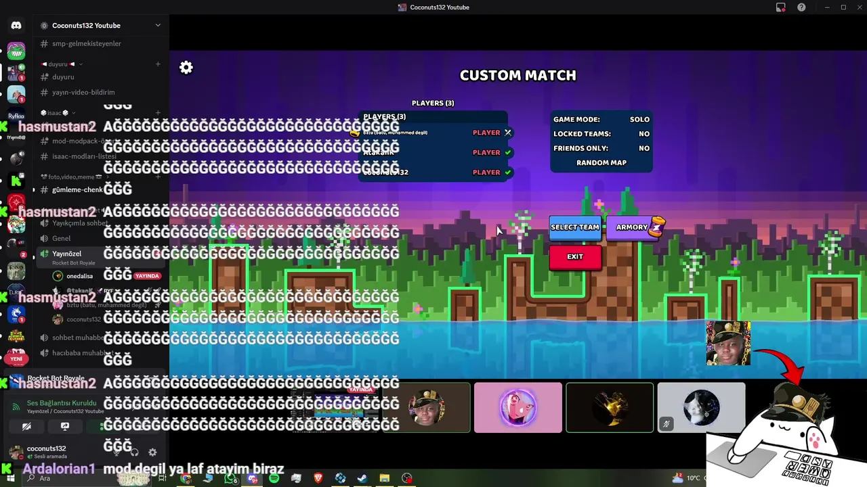867x487 pixels.
Task: Expand Coconuts132 Youtube server menu
Action: [158, 26]
